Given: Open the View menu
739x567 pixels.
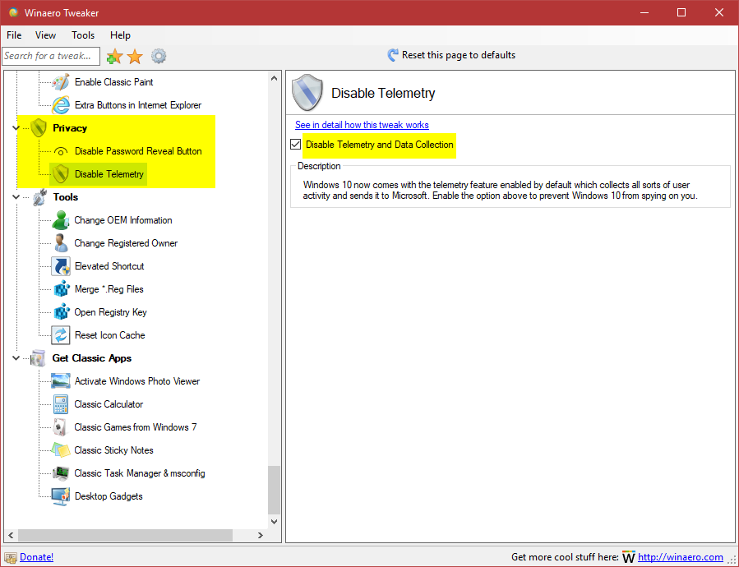Looking at the screenshot, I should coord(44,35).
